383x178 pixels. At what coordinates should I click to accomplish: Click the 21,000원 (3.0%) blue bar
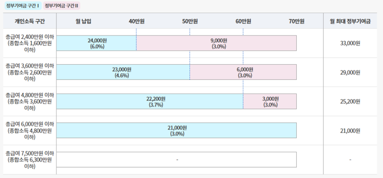tap(177, 130)
